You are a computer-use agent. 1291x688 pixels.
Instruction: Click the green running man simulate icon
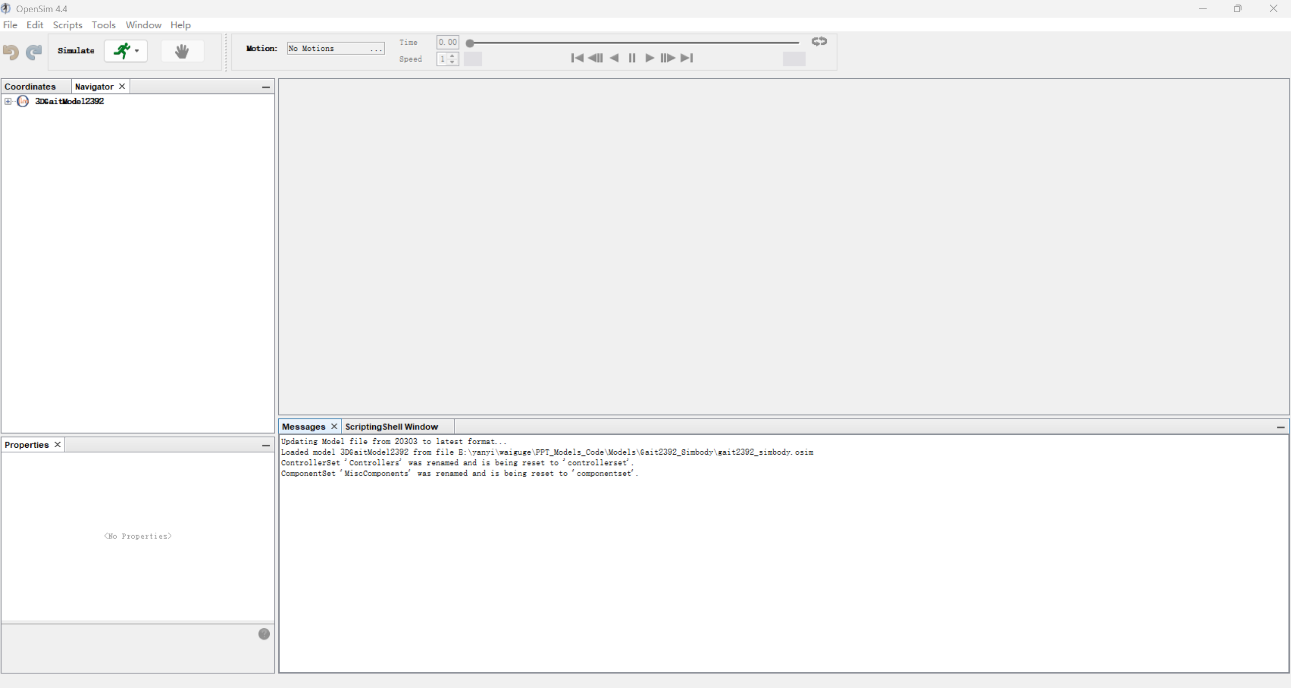click(122, 50)
